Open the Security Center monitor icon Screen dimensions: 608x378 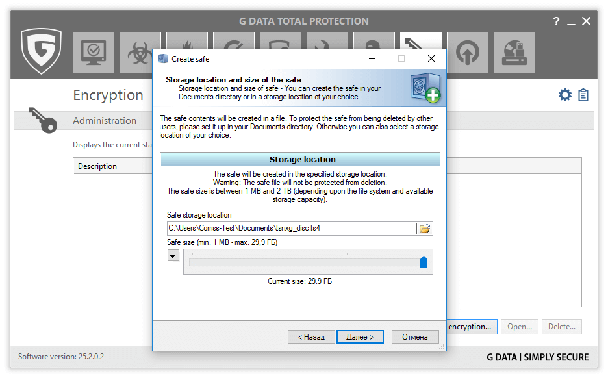coord(94,53)
